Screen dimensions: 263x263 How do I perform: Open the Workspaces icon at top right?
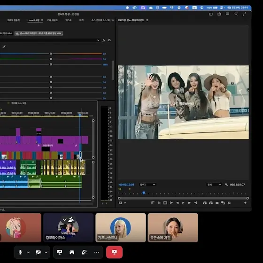coord(228,14)
